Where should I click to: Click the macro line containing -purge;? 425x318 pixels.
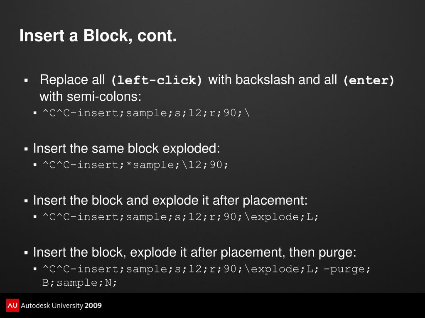click(206, 269)
